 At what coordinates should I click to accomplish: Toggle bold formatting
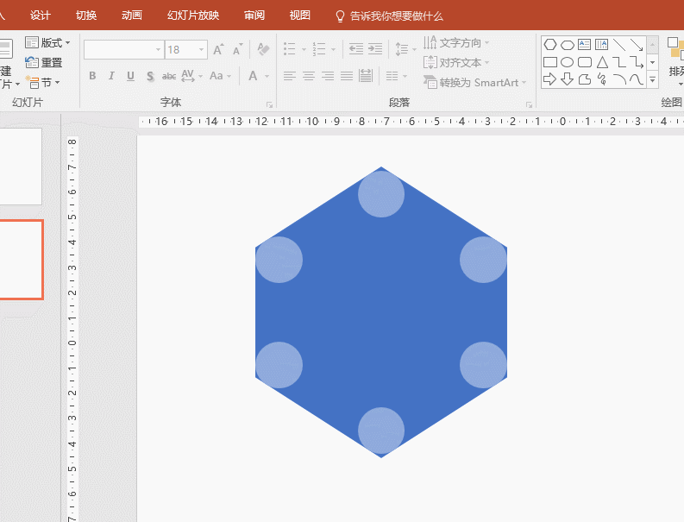[x=92, y=76]
